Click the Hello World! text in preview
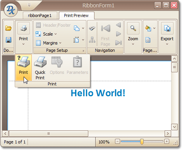The image size is (182, 150). pyautogui.click(x=98, y=93)
